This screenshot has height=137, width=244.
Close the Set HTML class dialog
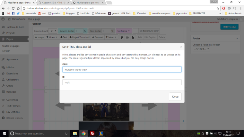click(x=181, y=47)
